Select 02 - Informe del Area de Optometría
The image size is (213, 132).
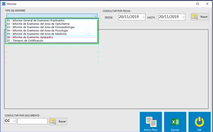(x=52, y=24)
